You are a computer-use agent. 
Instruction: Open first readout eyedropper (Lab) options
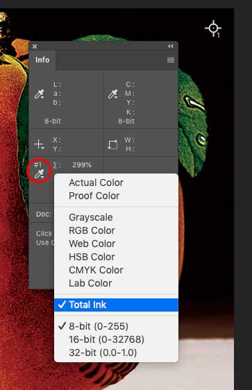(x=40, y=94)
